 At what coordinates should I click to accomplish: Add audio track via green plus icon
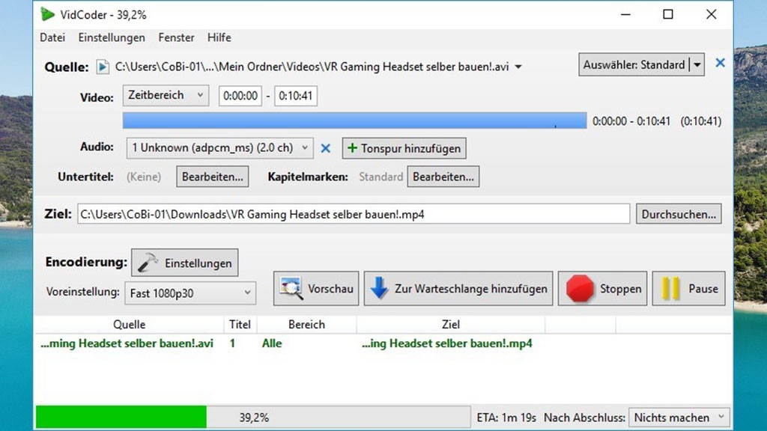click(x=353, y=148)
